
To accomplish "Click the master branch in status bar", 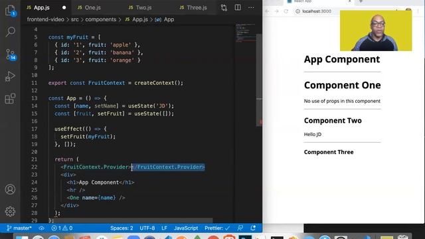I will tap(19, 228).
